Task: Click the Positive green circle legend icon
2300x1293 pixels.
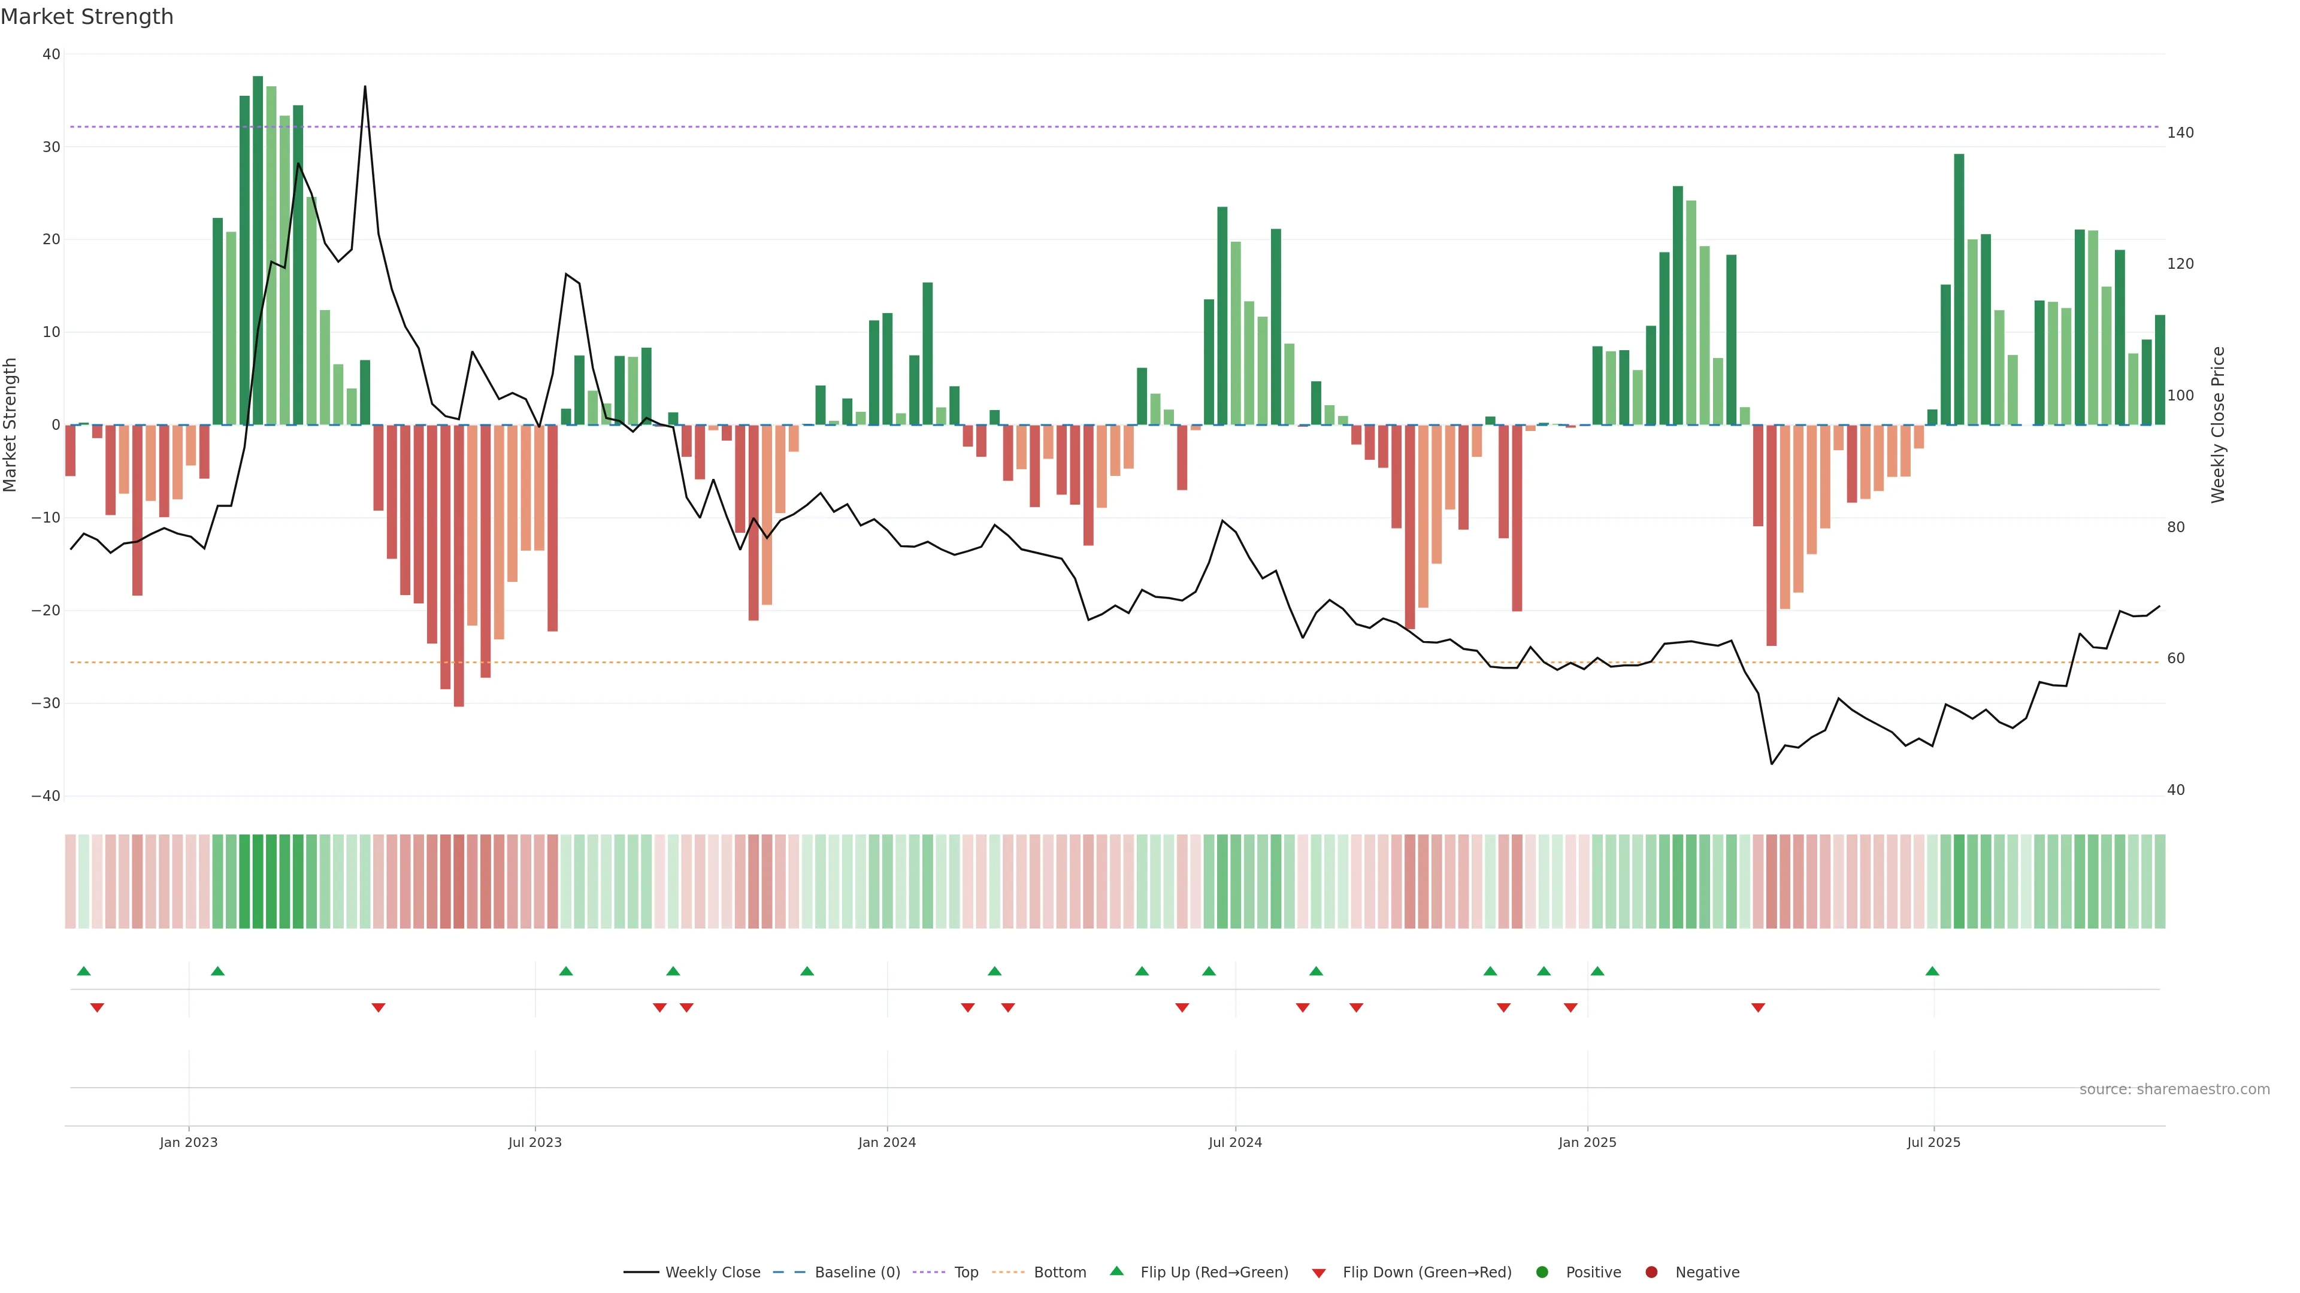Action: (1542, 1273)
